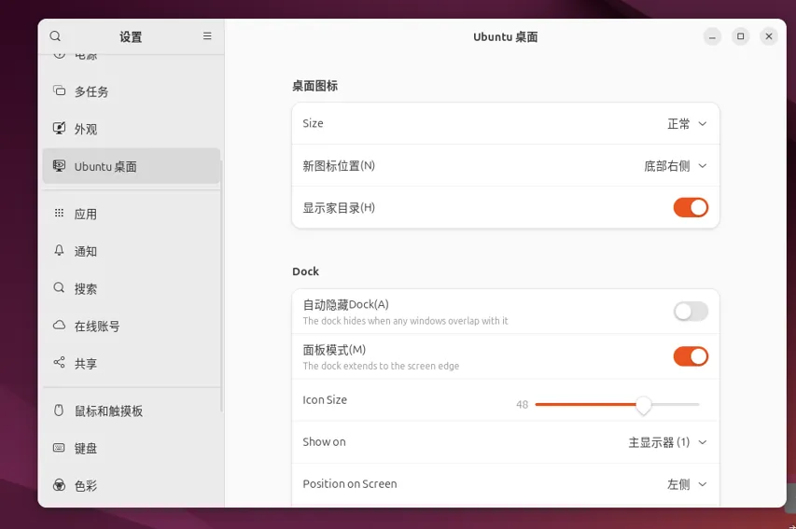Select 多任务 in the sidebar
The width and height of the screenshot is (796, 529).
132,91
